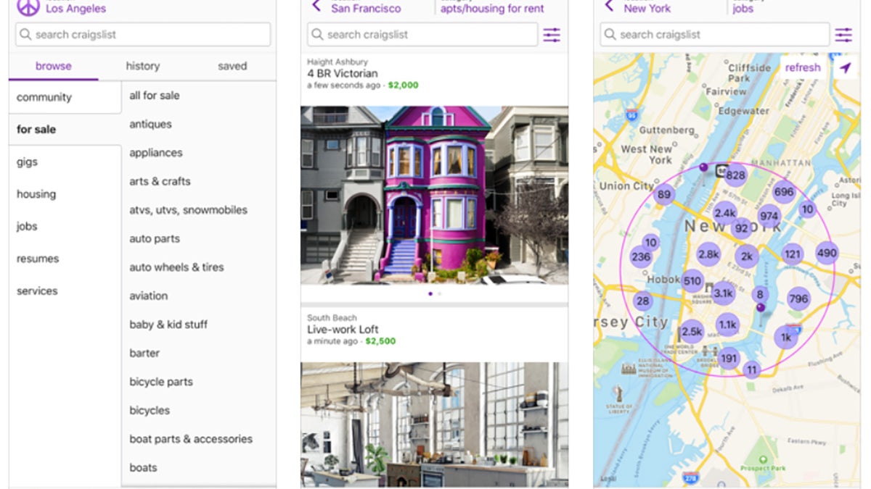
Task: Tap the back arrow next to New York
Action: [609, 7]
